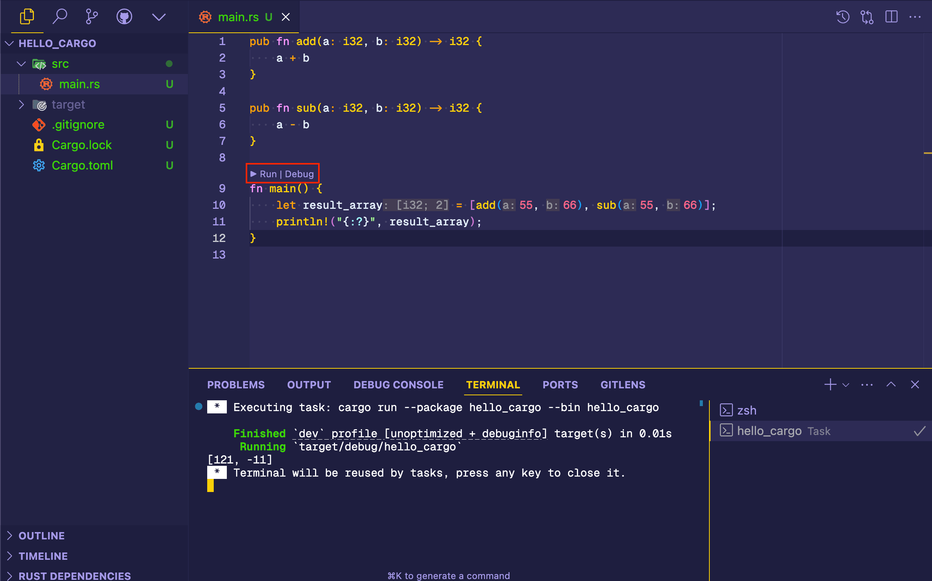Image resolution: width=932 pixels, height=581 pixels.
Task: Close the terminal panel with the X icon
Action: tap(915, 384)
